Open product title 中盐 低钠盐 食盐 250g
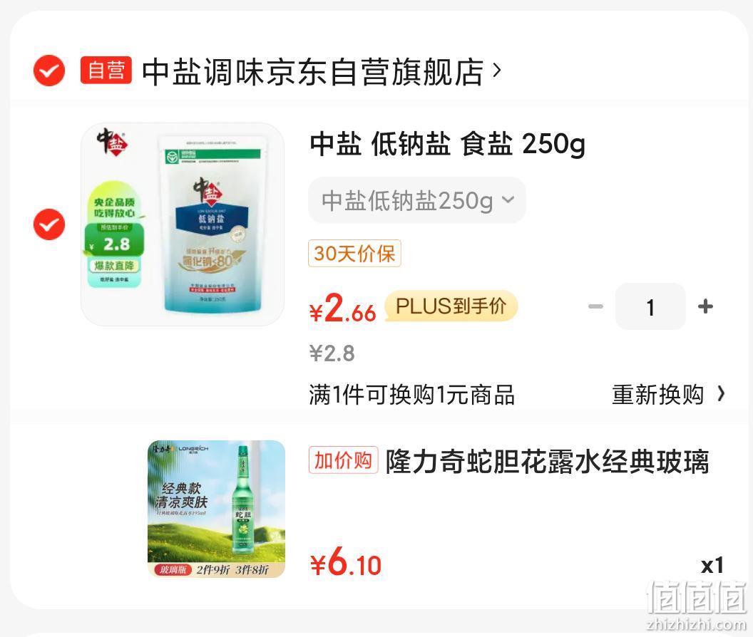 click(447, 144)
